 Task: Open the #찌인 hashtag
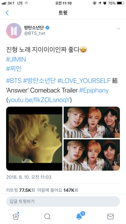pyautogui.click(x=14, y=69)
